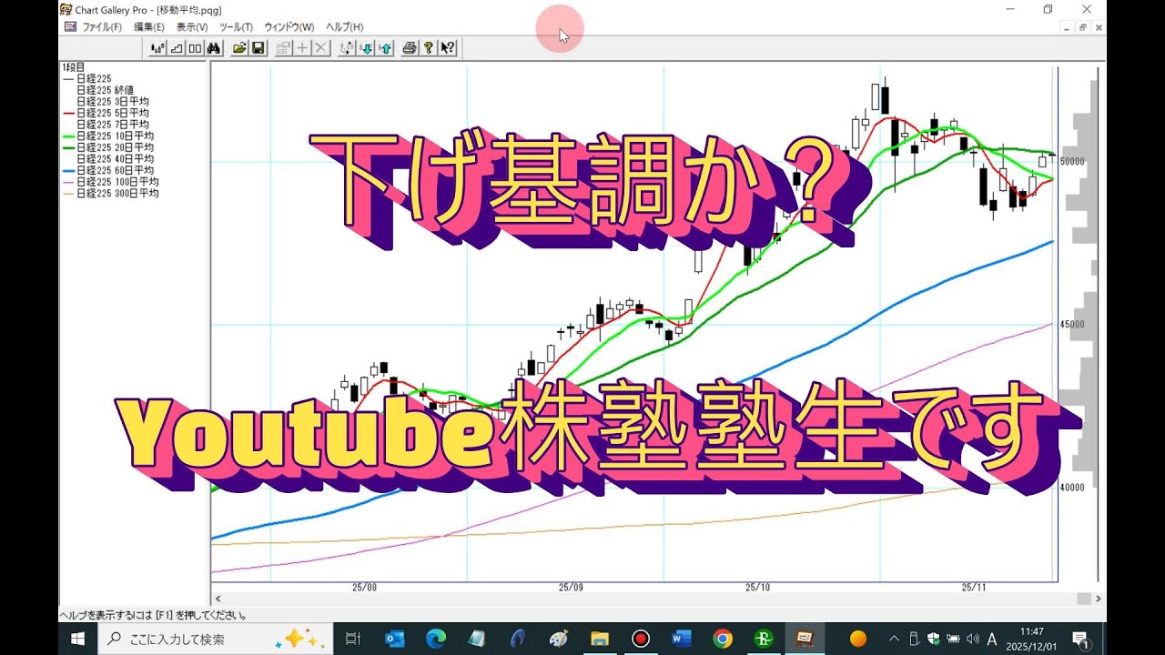Open the ウィンドウ(W) menu

click(x=289, y=27)
